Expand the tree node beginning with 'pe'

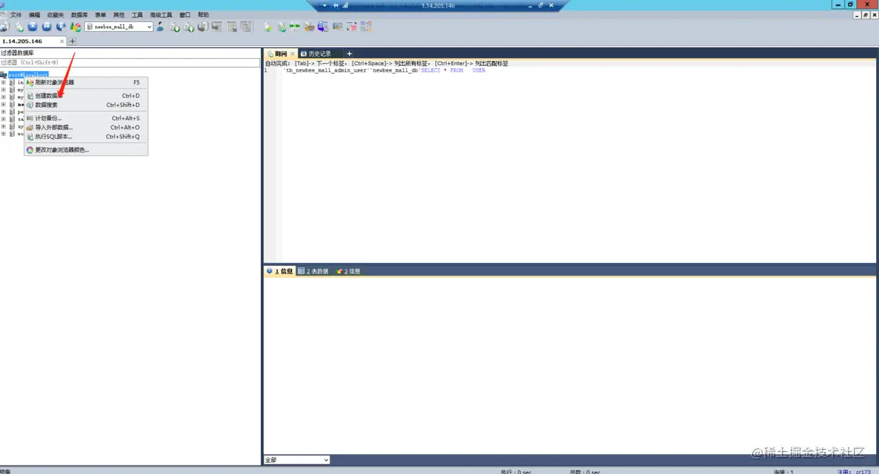coord(4,112)
